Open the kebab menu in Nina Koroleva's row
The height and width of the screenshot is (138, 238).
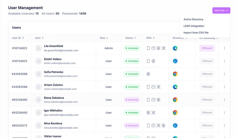pos(224,125)
